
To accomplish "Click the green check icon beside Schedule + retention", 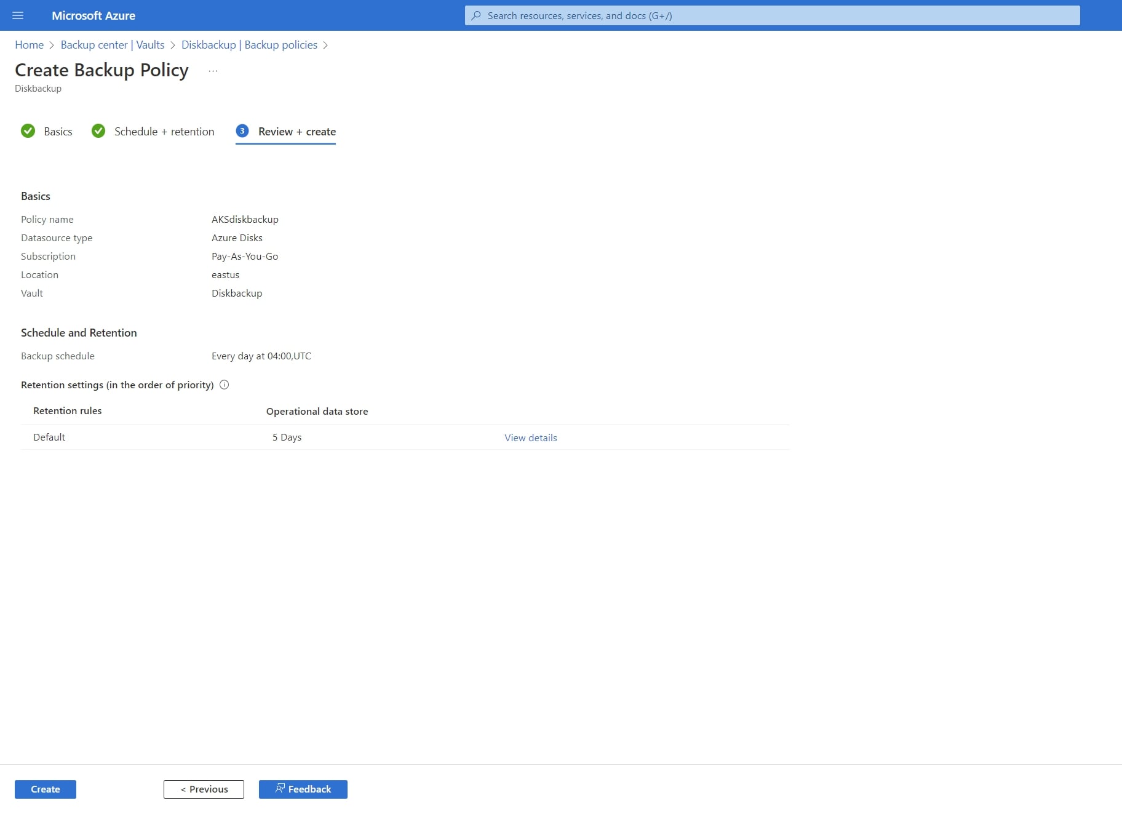I will pos(98,131).
